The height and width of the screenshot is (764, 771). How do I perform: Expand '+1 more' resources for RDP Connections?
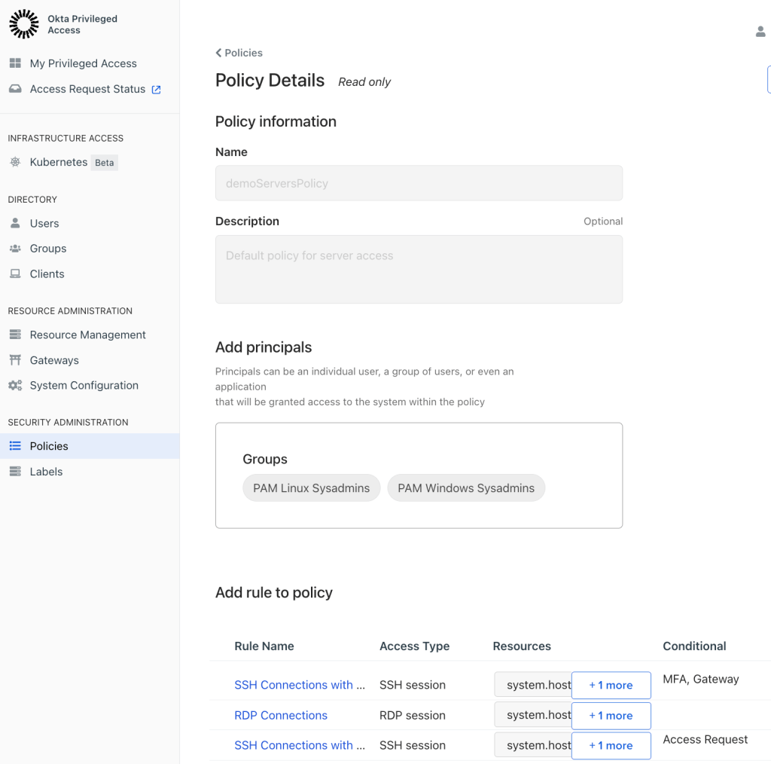[x=611, y=716]
